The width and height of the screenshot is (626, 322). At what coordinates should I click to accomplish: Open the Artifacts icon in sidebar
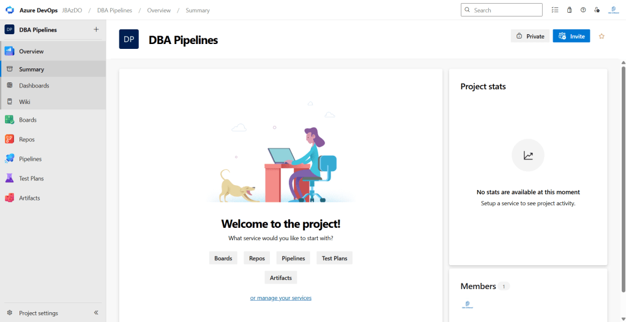pos(10,198)
